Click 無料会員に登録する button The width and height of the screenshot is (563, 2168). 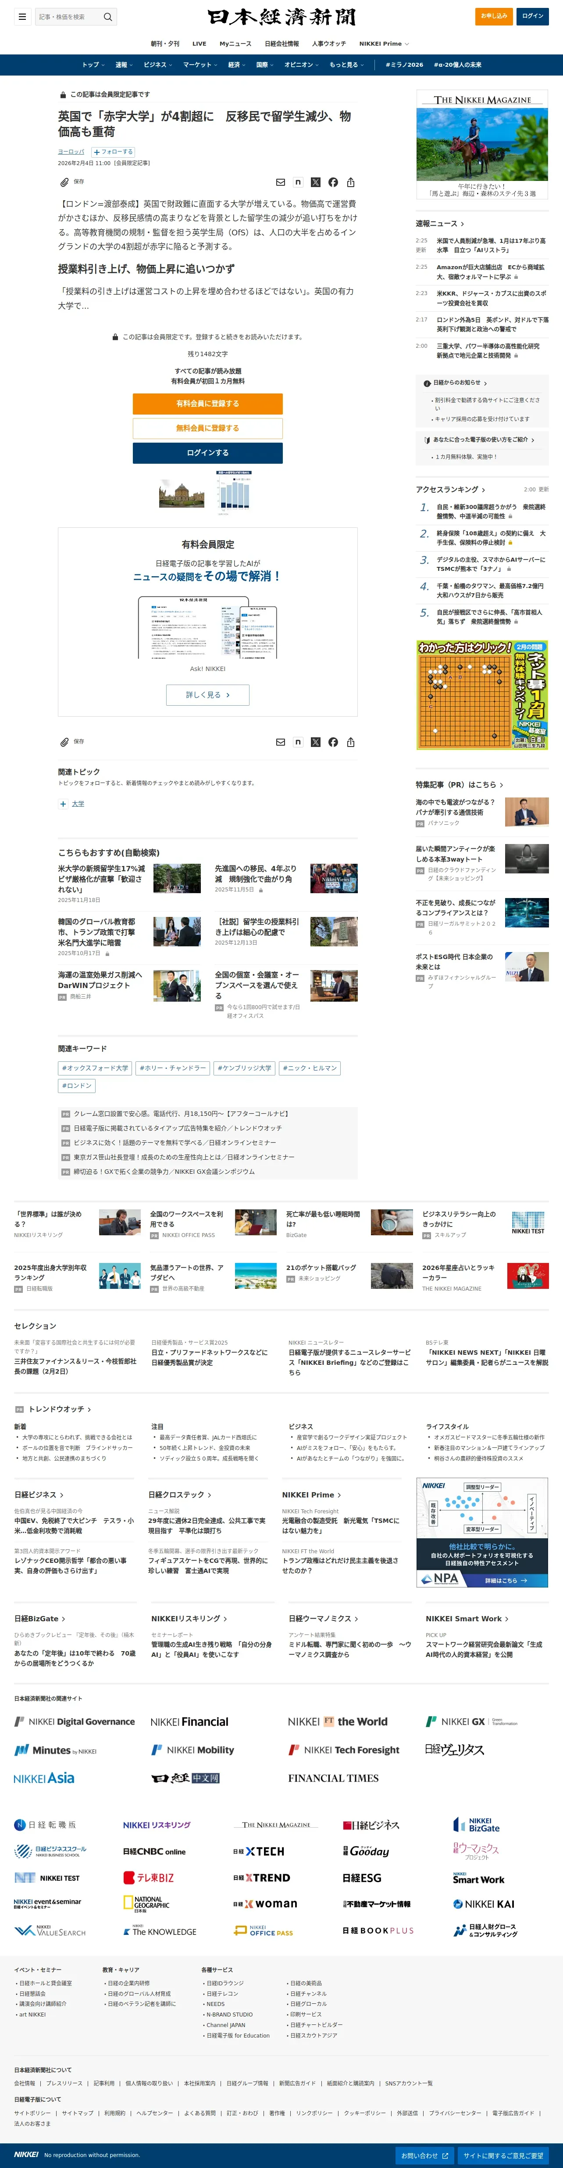point(207,429)
